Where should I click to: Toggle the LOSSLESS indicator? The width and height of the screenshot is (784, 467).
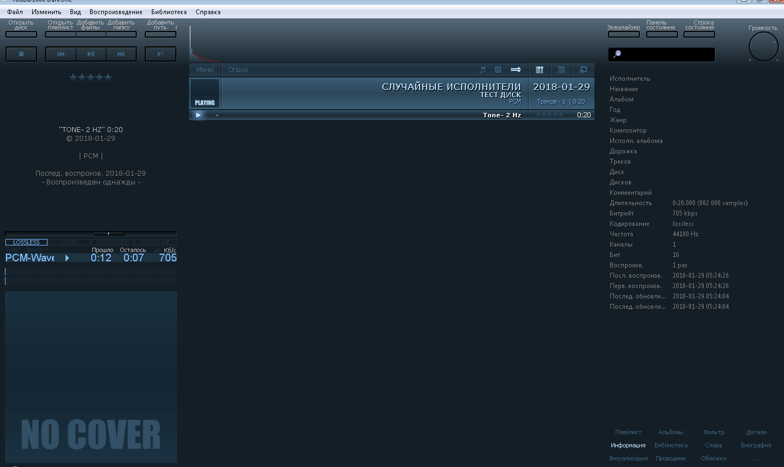26,242
